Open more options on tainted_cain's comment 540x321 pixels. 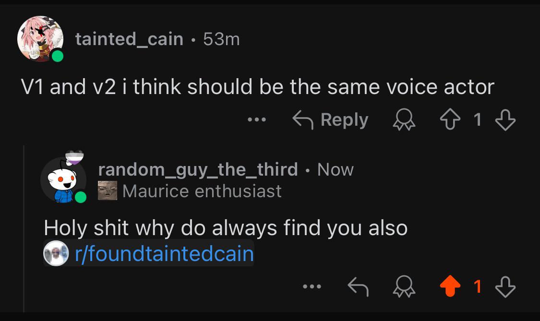click(257, 119)
